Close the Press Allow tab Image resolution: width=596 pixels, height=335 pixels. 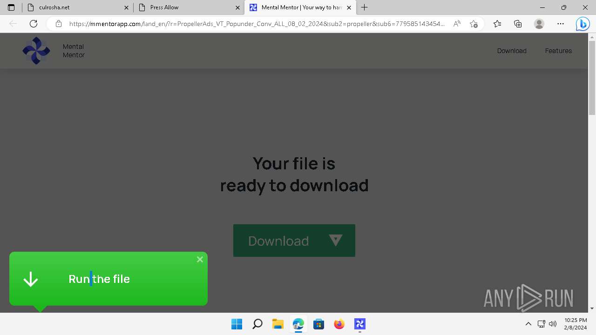click(238, 7)
